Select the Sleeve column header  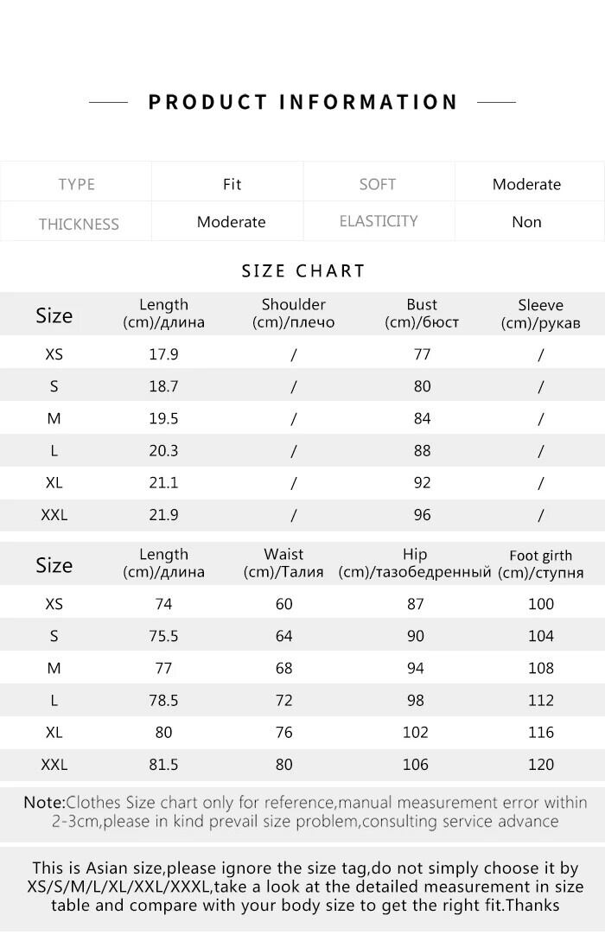click(540, 314)
